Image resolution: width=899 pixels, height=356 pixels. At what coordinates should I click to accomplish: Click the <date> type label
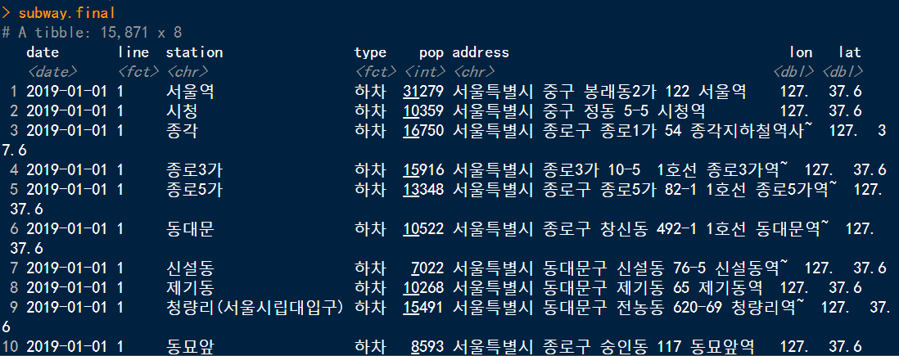click(x=52, y=72)
